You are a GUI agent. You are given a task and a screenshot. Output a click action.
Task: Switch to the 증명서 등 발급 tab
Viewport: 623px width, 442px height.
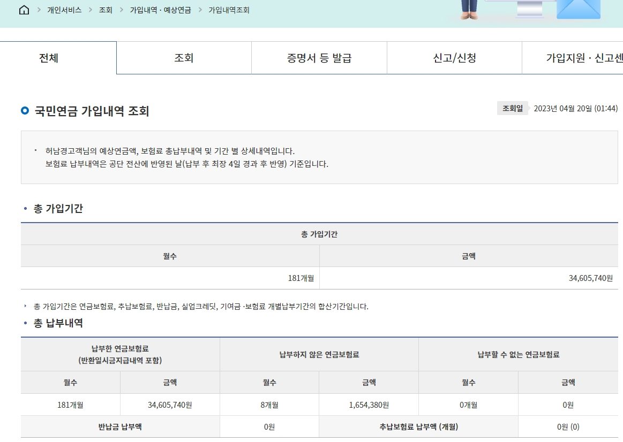pyautogui.click(x=319, y=58)
